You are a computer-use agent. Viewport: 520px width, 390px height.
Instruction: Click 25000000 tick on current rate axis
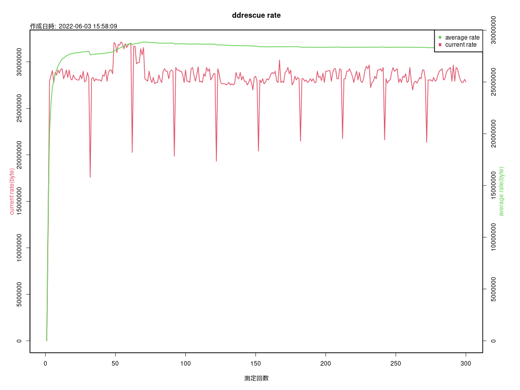(x=19, y=108)
